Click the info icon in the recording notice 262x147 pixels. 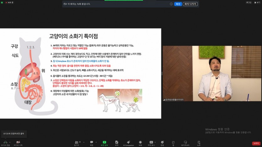pos(171,4)
